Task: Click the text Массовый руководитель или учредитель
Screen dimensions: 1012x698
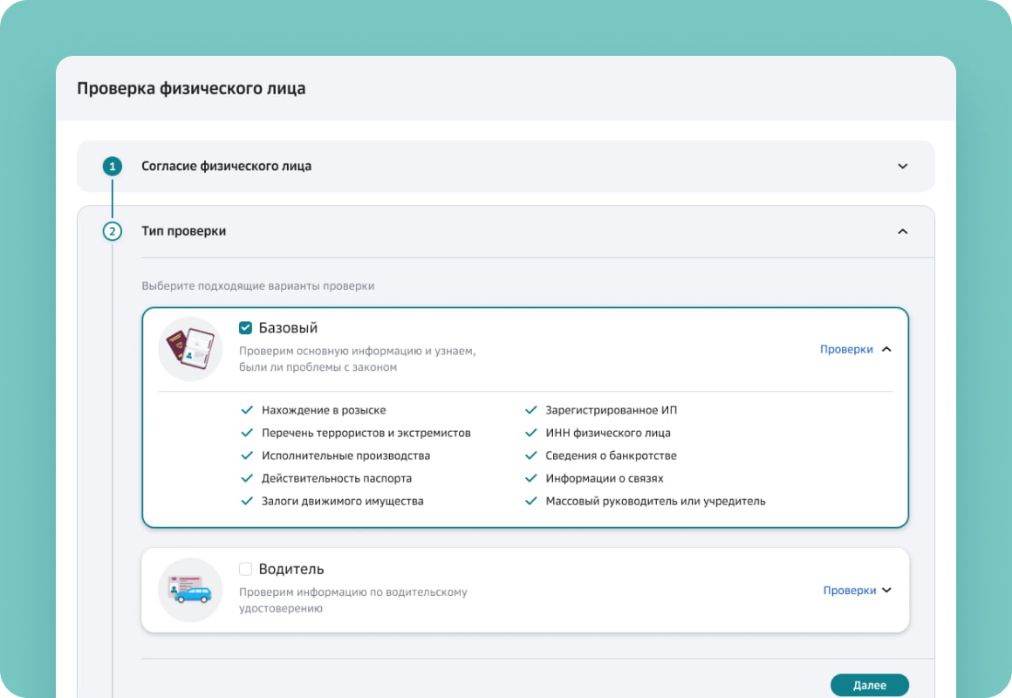Action: 655,501
